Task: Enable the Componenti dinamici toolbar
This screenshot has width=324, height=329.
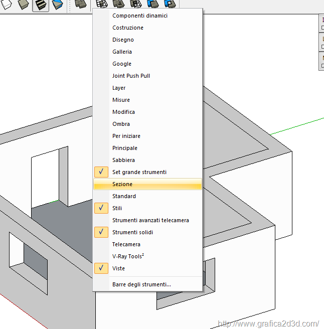Action: tap(140, 16)
